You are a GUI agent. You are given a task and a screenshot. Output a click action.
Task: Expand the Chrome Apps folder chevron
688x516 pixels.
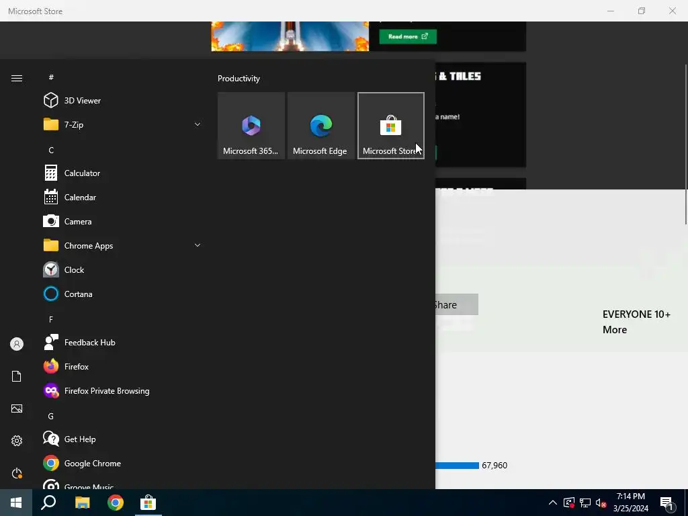coord(198,245)
